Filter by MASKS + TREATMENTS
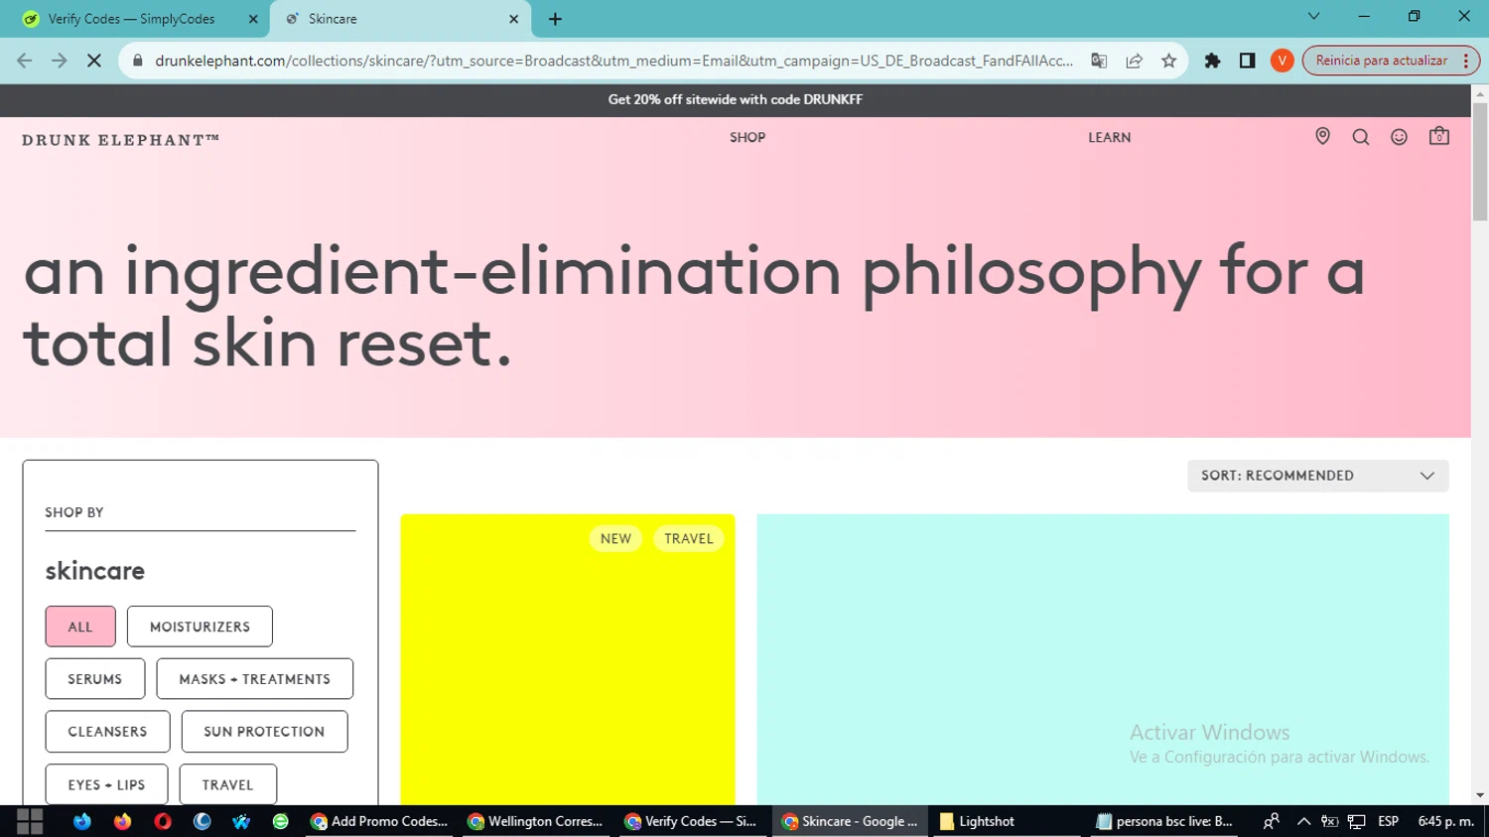Image resolution: width=1489 pixels, height=837 pixels. (x=254, y=679)
